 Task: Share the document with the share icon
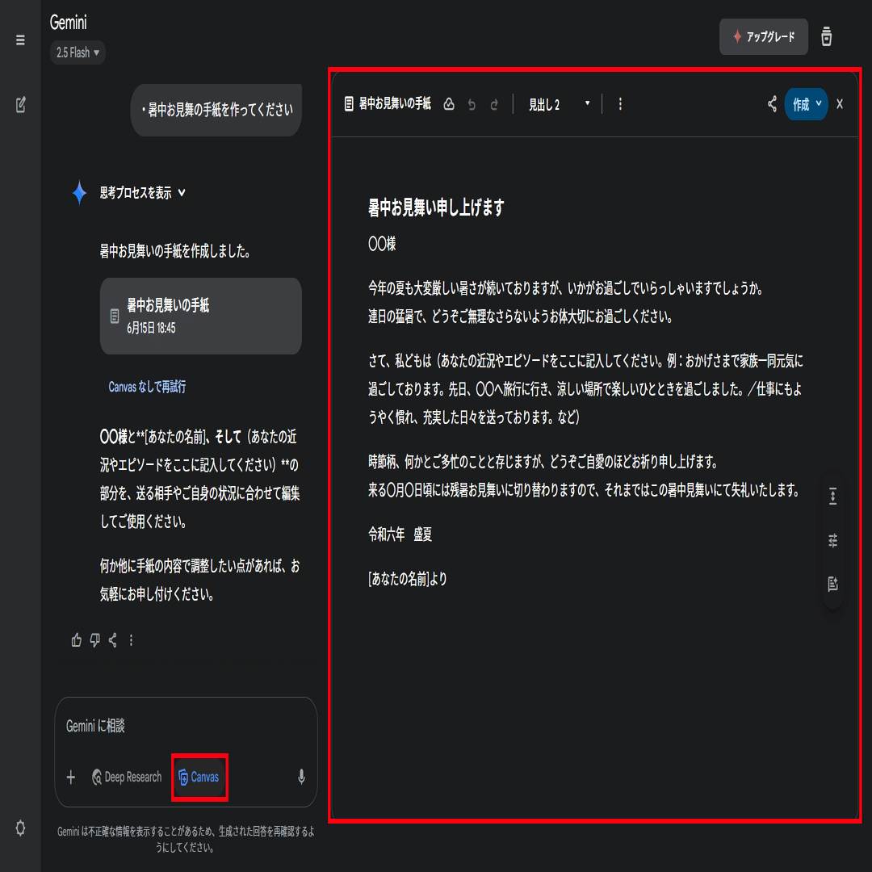click(x=772, y=104)
